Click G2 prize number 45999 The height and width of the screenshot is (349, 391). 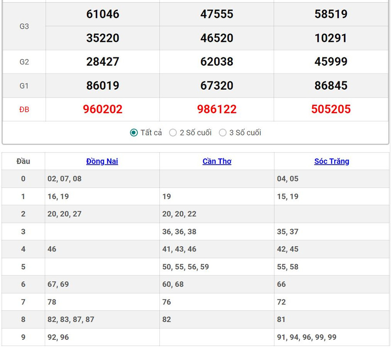pyautogui.click(x=331, y=62)
